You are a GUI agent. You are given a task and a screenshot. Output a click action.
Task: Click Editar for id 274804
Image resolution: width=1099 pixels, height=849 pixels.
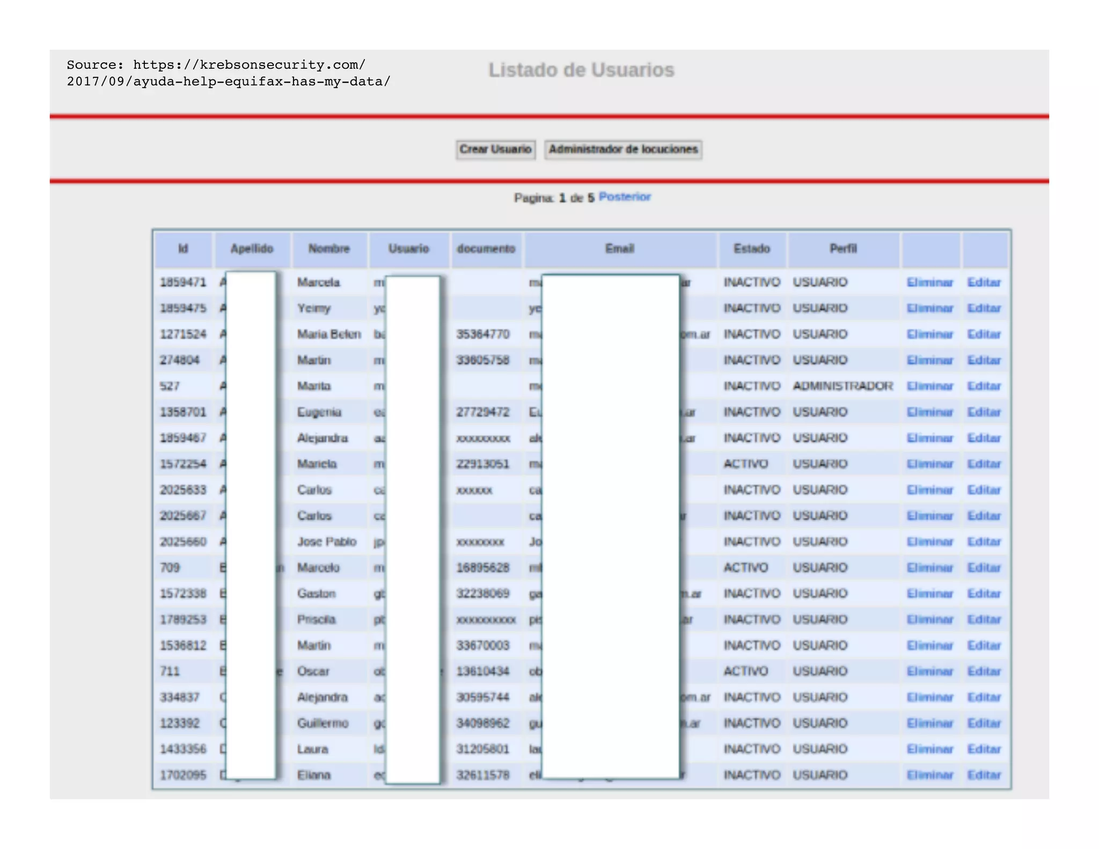pos(984,360)
